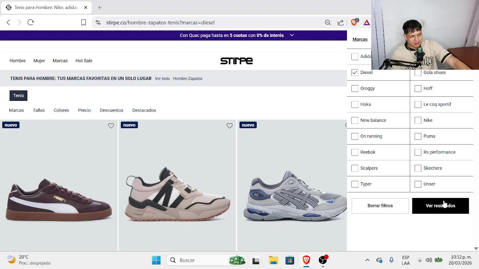
Task: Click the taskbar Buscar search box
Action: pyautogui.click(x=207, y=260)
